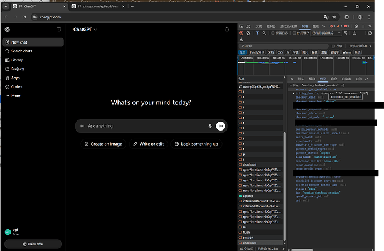Viewport: 384px width, 251px height.
Task: Switch to the 控制台 Console panel tab
Action: [x=271, y=26]
